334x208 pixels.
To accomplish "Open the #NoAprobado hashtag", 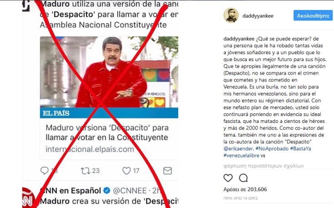I will pos(272,148).
